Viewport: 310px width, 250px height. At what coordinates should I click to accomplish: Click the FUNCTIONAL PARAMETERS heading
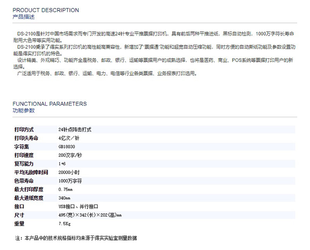[50, 104]
